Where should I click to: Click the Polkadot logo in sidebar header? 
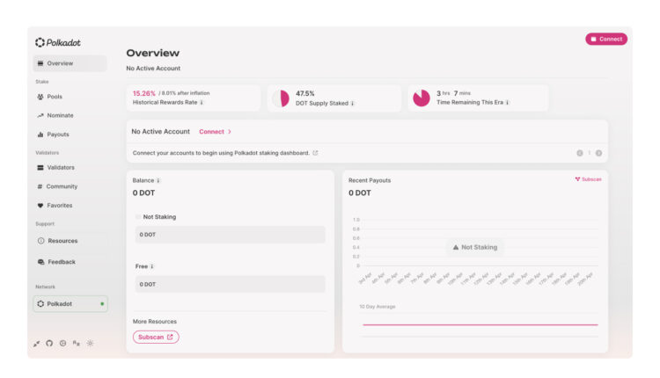(58, 42)
